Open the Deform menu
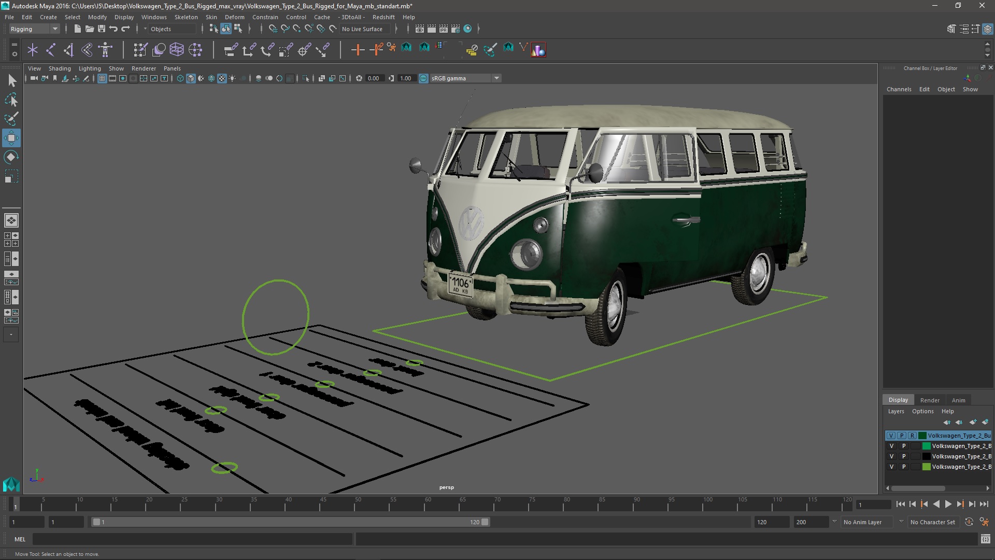The image size is (995, 560). (234, 17)
